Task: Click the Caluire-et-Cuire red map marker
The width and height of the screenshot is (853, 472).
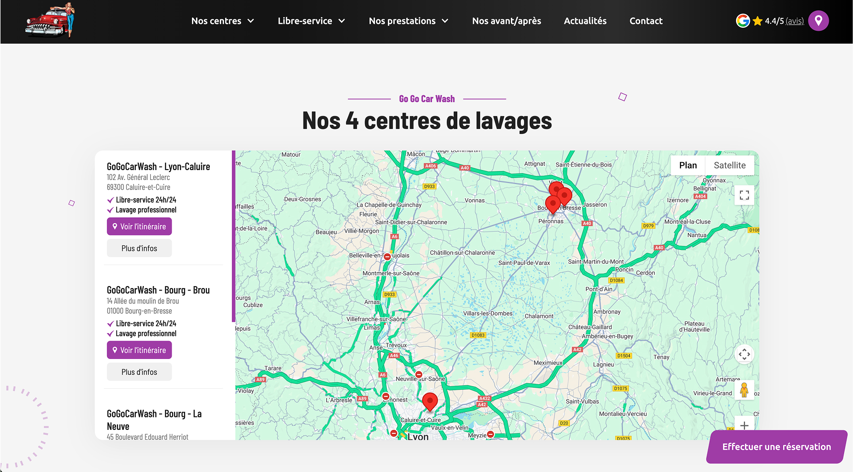Action: coord(430,402)
